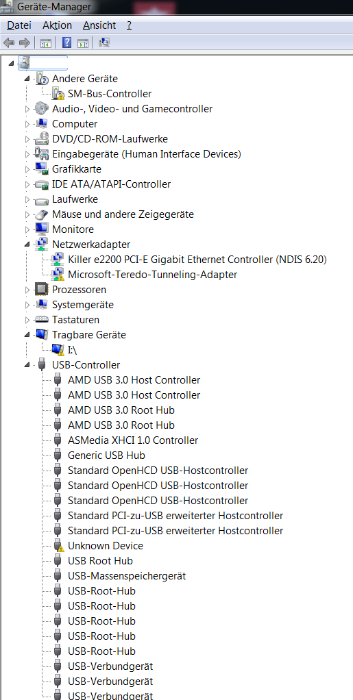Select the USB-Massenspeichergerät entry
Screen dimensions: 353x700
coord(126,576)
